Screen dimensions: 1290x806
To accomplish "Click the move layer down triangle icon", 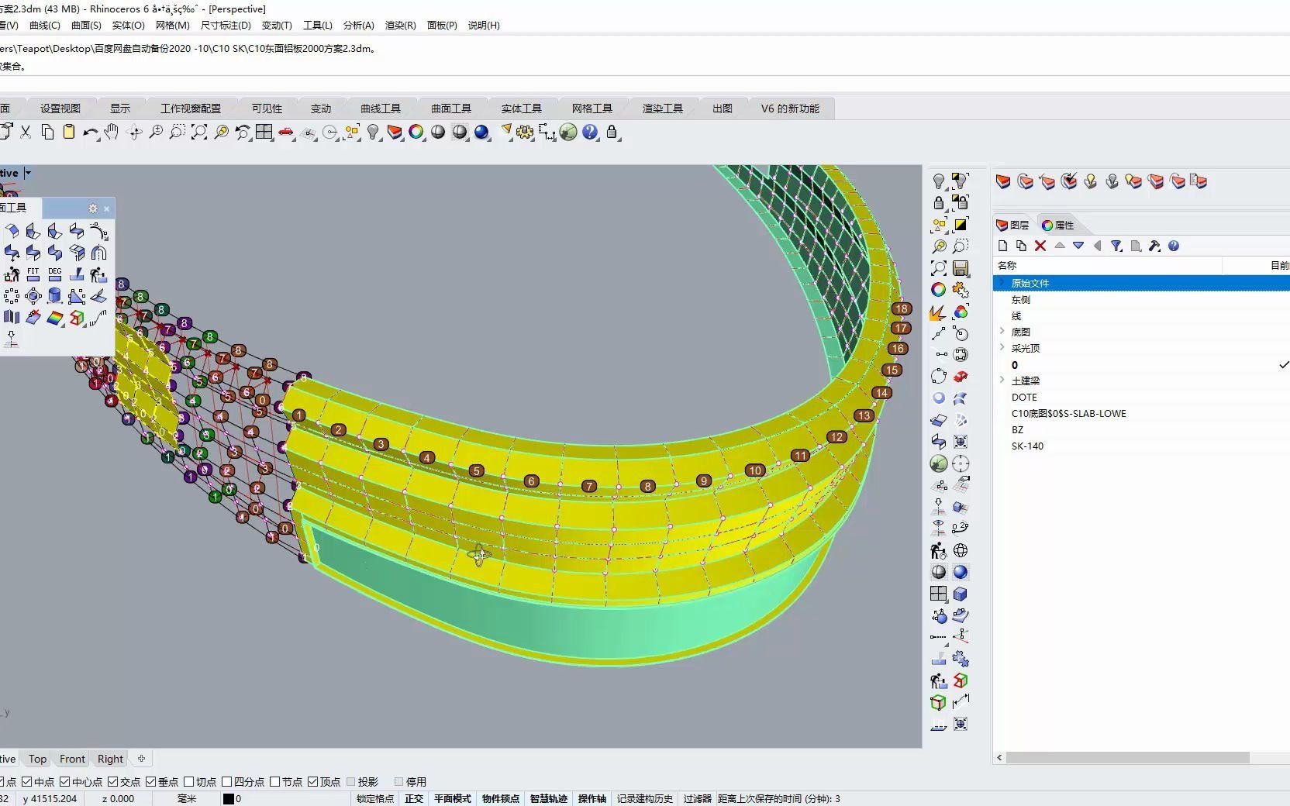I will click(x=1078, y=246).
